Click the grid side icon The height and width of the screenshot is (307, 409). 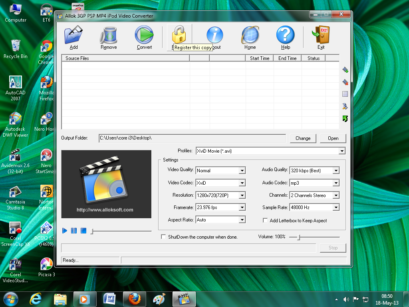(345, 94)
